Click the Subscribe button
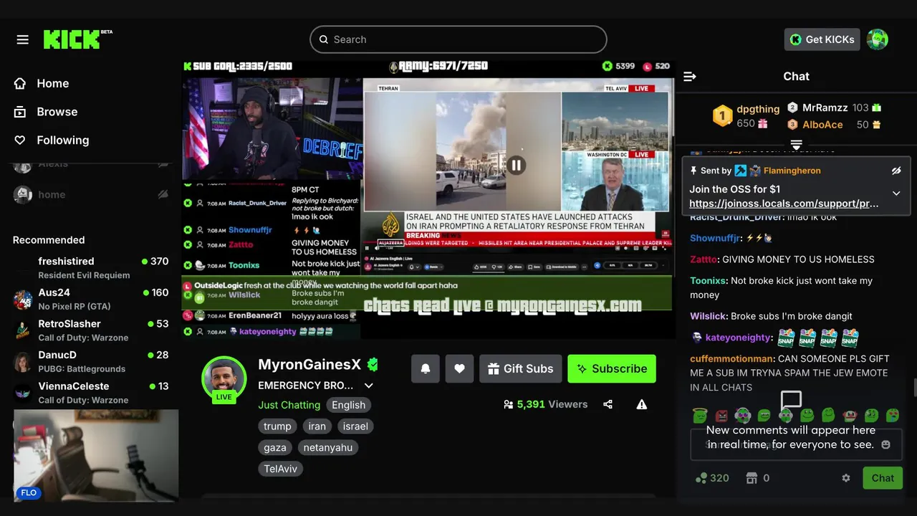The image size is (917, 516). [612, 368]
